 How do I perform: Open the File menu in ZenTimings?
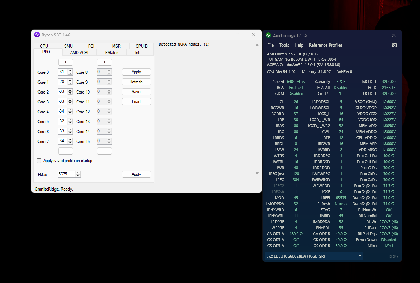point(271,45)
